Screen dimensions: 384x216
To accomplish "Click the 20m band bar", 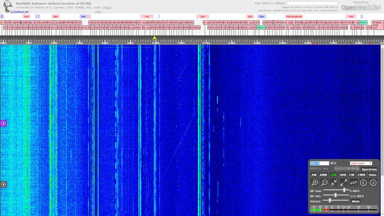I will [x=262, y=16].
